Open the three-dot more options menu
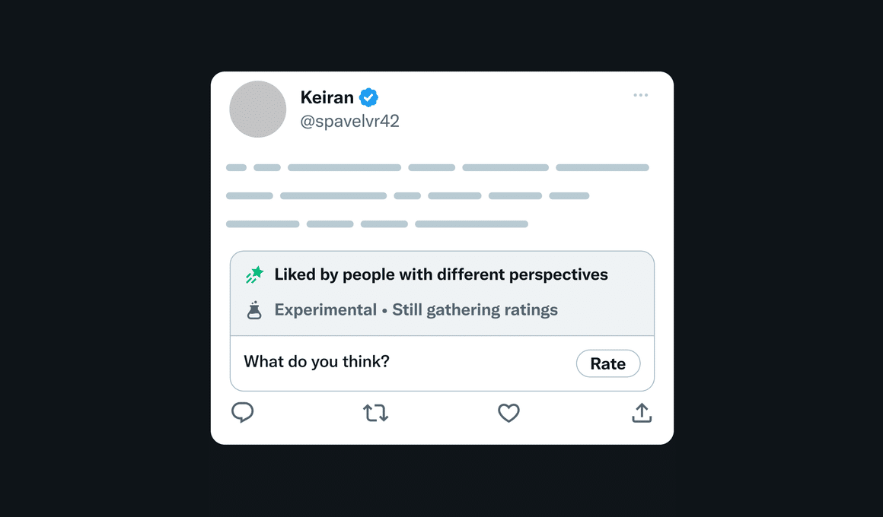The height and width of the screenshot is (517, 883). tap(640, 95)
